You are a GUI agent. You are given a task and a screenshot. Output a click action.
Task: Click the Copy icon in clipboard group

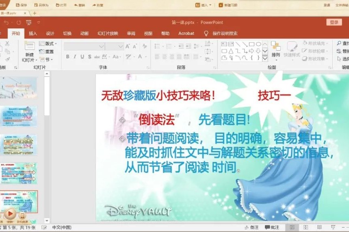pos(7,51)
